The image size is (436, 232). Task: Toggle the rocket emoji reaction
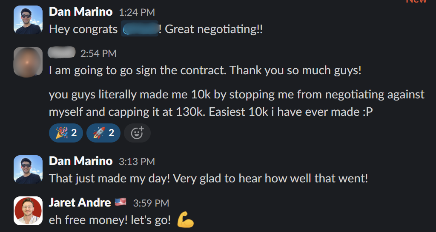tap(103, 133)
